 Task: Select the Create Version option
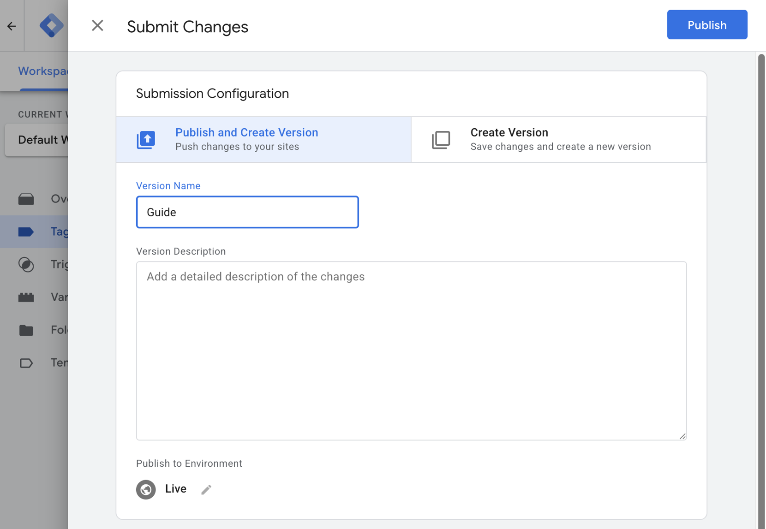pos(558,139)
